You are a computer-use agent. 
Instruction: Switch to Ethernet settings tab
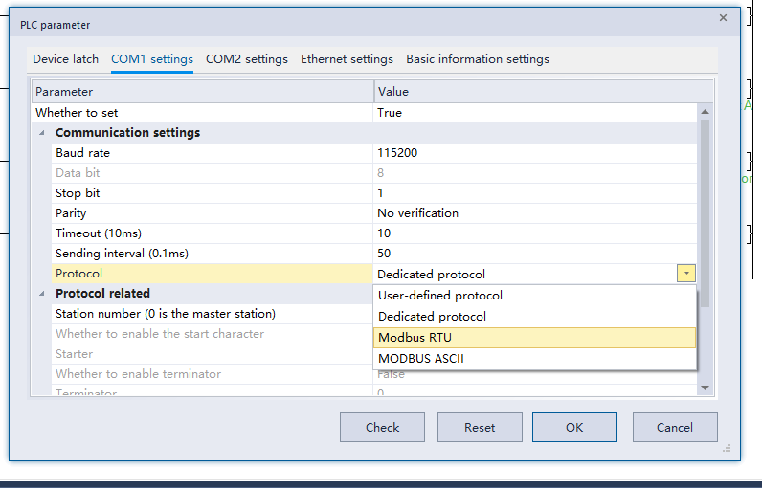pos(347,59)
